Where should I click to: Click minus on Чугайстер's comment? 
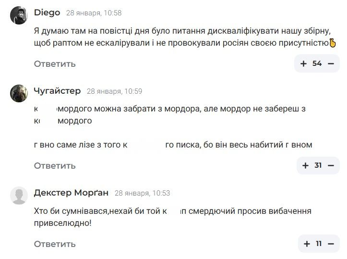click(x=331, y=166)
